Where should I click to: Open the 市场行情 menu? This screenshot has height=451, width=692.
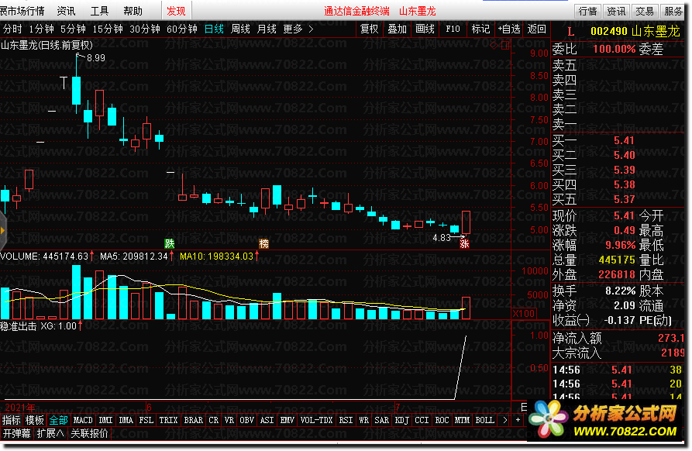coord(22,11)
